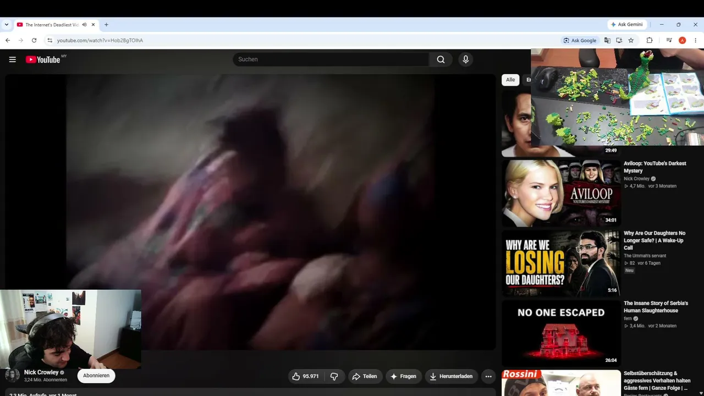Viewport: 704px width, 396px height.
Task: Open the 'No One Escaped' thumbnail
Action: [x=561, y=333]
